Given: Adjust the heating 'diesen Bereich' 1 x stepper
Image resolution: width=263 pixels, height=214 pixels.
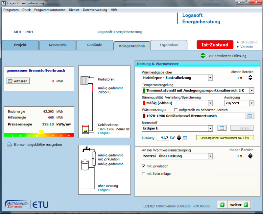Looking at the screenshot, I should point(250,78).
